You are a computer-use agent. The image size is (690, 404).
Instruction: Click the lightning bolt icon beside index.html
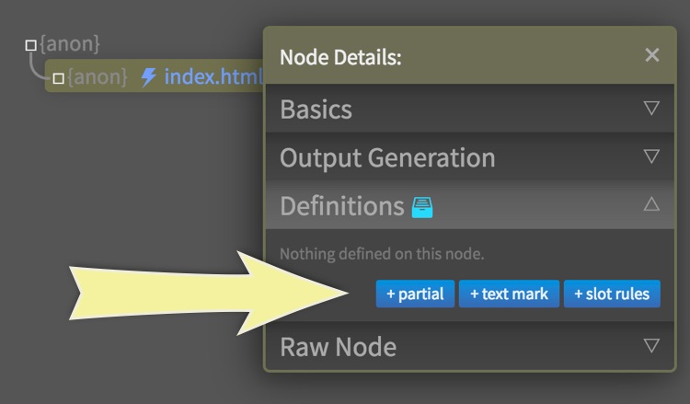148,77
